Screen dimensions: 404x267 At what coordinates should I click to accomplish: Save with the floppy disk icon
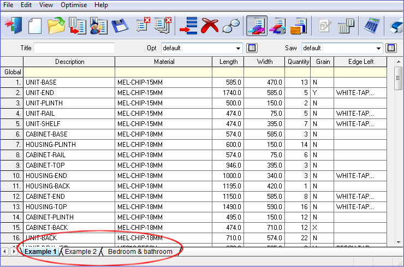pos(120,26)
